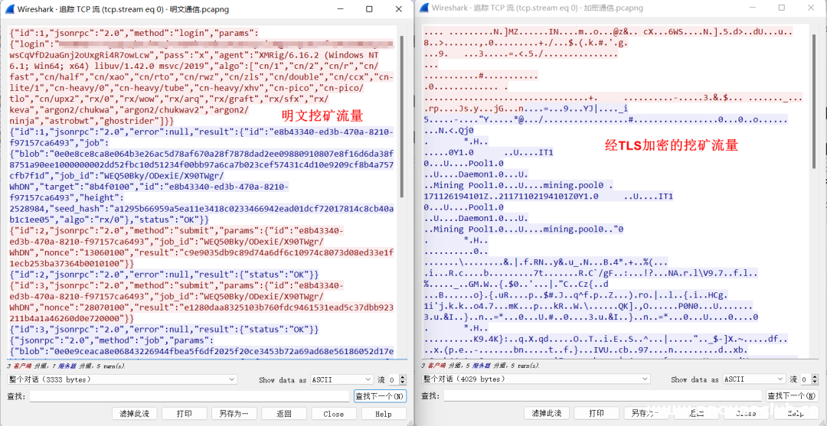Click the 查找 search field in plaintext window

[189, 396]
